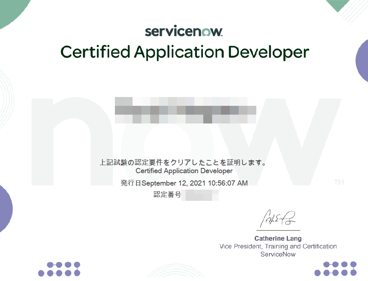Click the issue date 'September 12, 2021 10:56:07 AM'
Viewport: 368px width, 281px height.
click(x=194, y=183)
